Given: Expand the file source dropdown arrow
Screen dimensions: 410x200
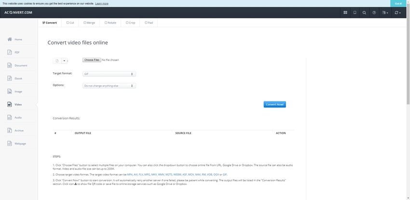Looking at the screenshot, I should [64, 61].
